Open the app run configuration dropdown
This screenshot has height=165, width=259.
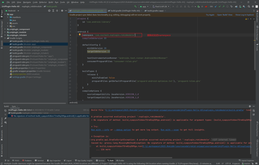[144, 6]
